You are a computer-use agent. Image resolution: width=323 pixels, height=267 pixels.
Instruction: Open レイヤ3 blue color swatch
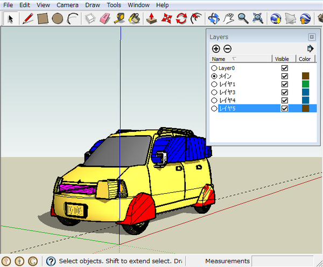[305, 92]
